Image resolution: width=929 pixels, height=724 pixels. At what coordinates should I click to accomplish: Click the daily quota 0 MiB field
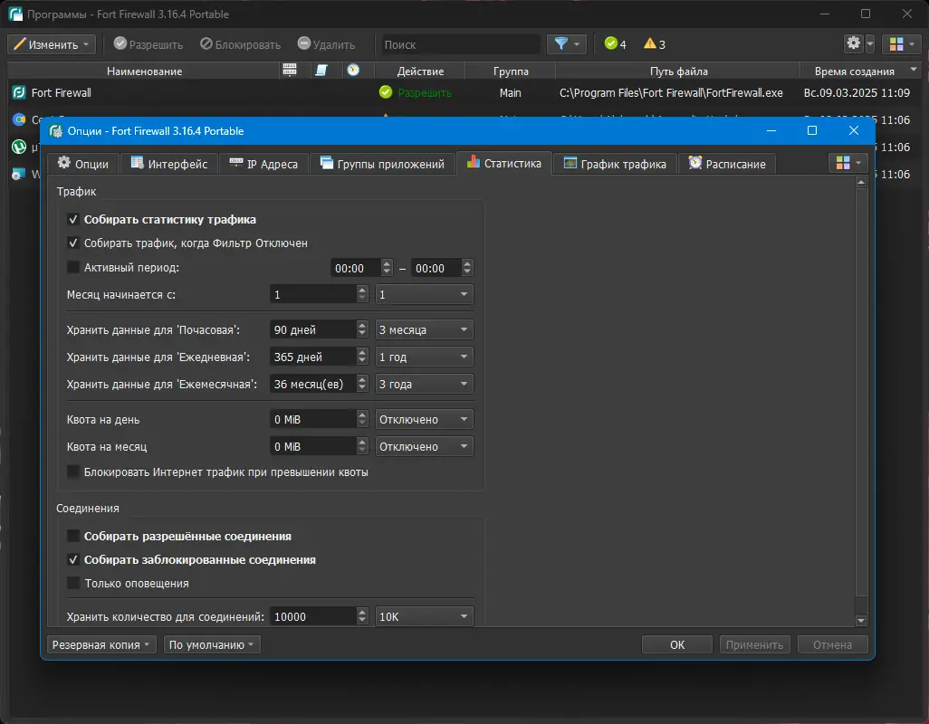(x=313, y=419)
